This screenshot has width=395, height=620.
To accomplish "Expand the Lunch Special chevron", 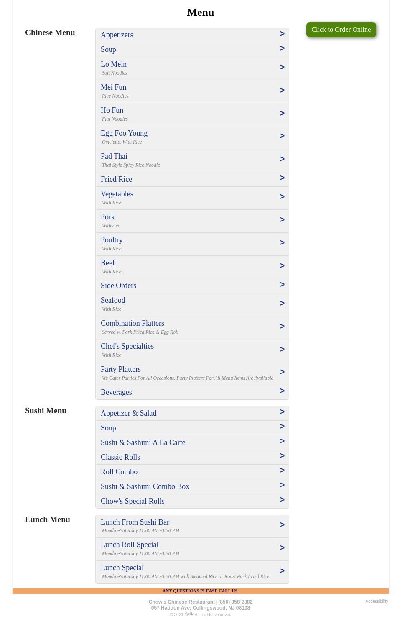I will coord(282,571).
